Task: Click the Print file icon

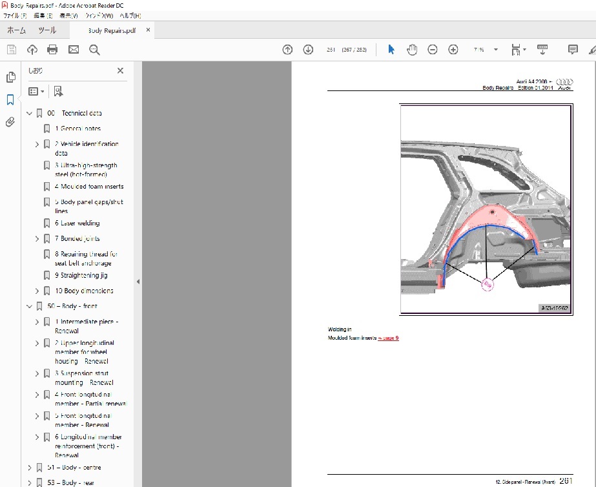Action: pos(52,50)
